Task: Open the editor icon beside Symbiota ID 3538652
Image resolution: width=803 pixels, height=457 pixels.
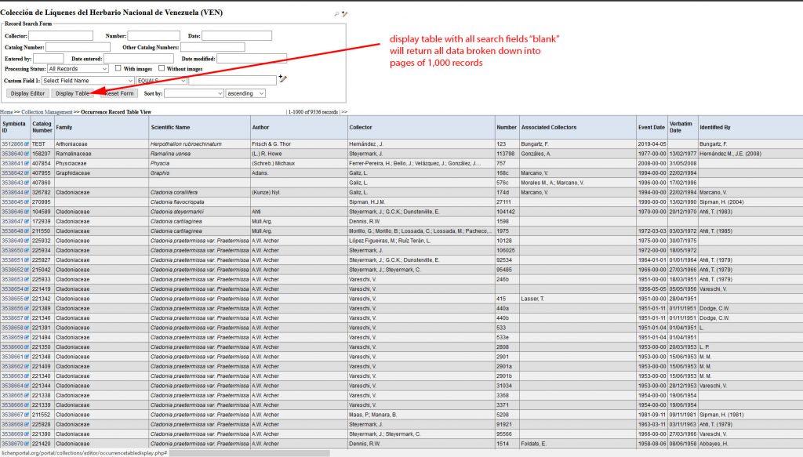Action: tap(27, 270)
